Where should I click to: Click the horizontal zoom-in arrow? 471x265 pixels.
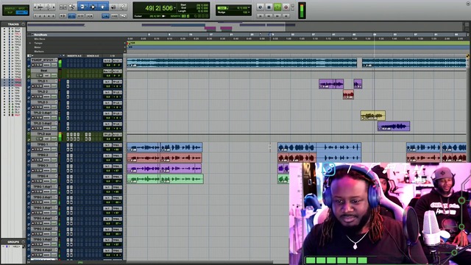coord(54,7)
